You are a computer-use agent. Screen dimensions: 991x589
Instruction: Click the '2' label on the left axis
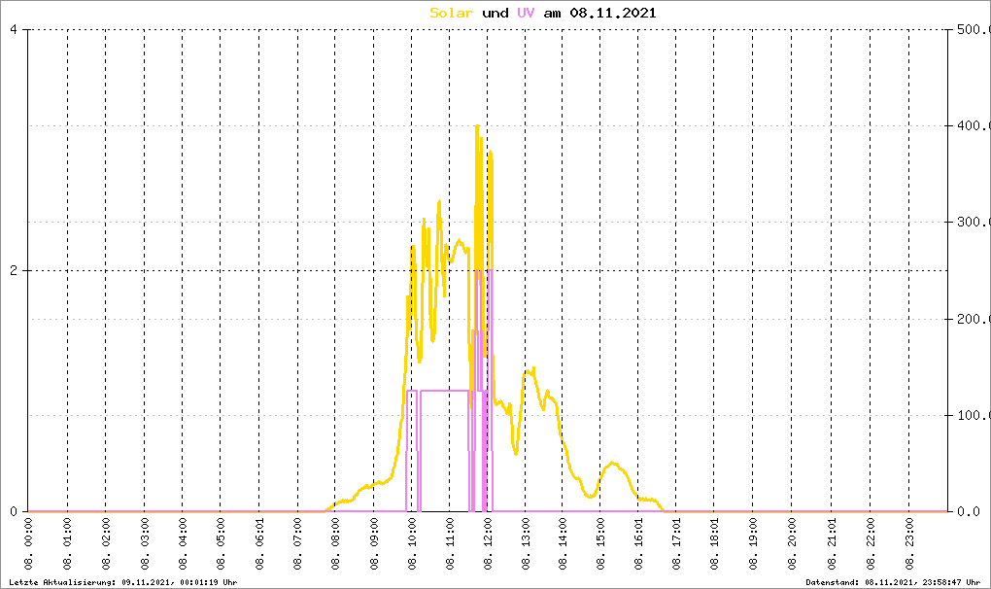point(14,270)
